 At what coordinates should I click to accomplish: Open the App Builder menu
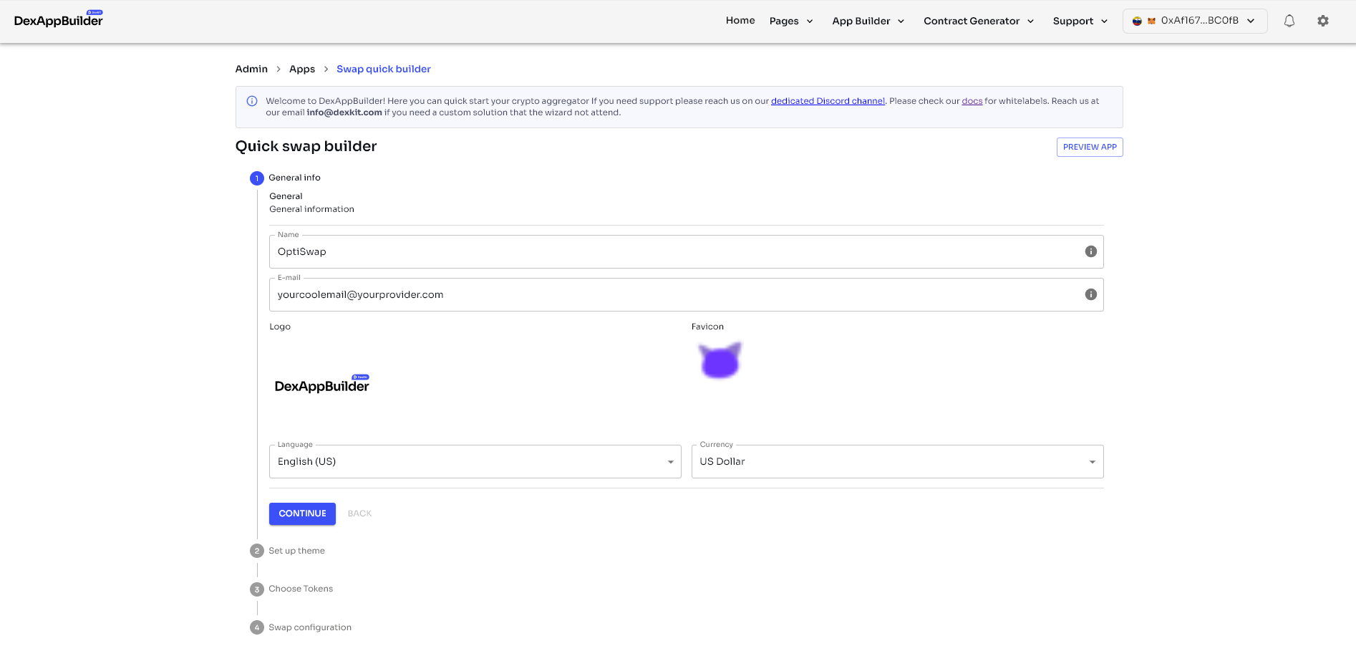(868, 21)
